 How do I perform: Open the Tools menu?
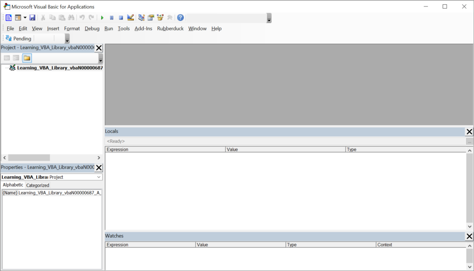click(124, 28)
